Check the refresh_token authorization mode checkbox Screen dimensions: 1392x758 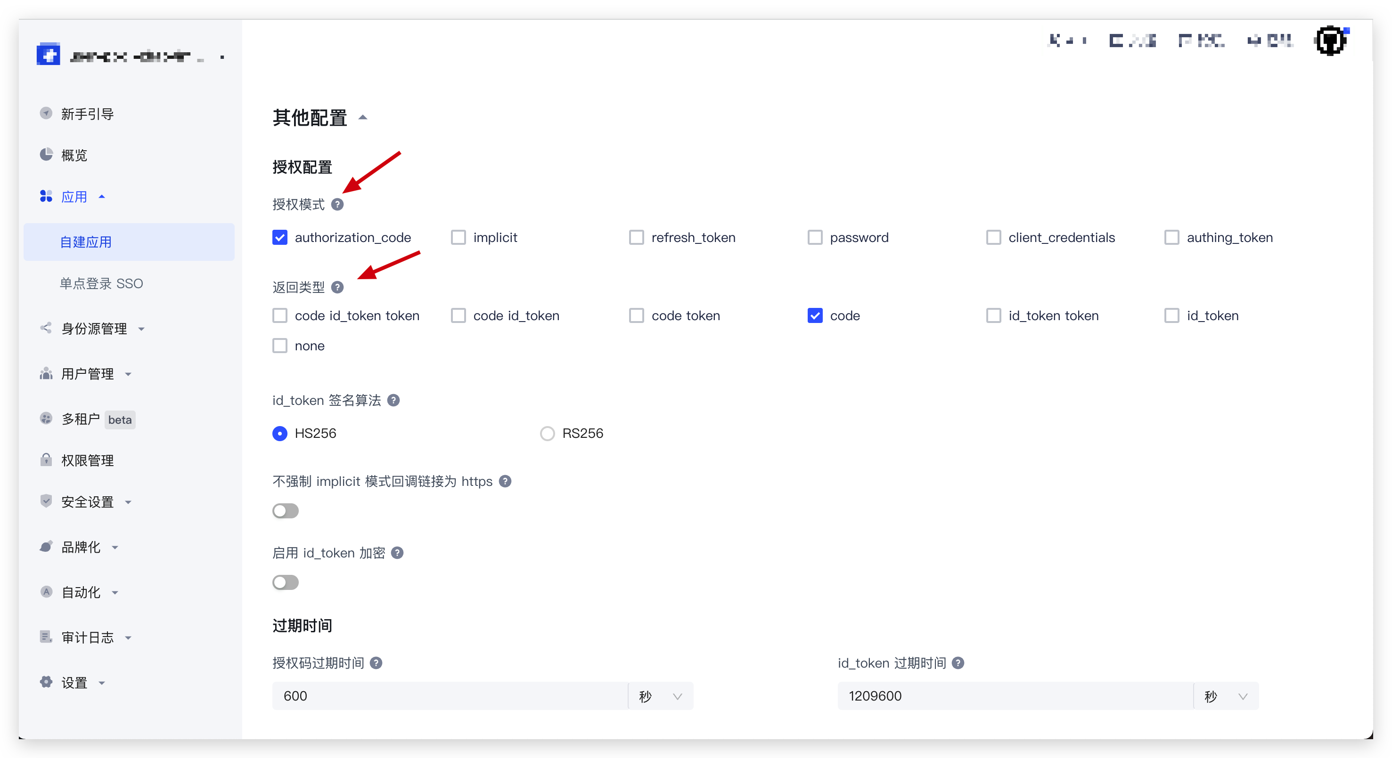[637, 238]
